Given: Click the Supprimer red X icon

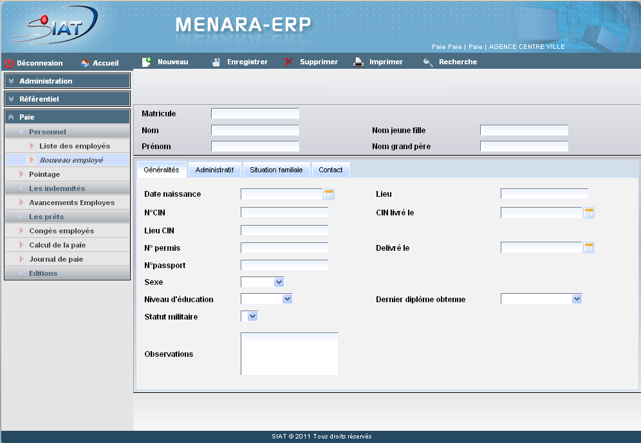Looking at the screenshot, I should click(288, 62).
